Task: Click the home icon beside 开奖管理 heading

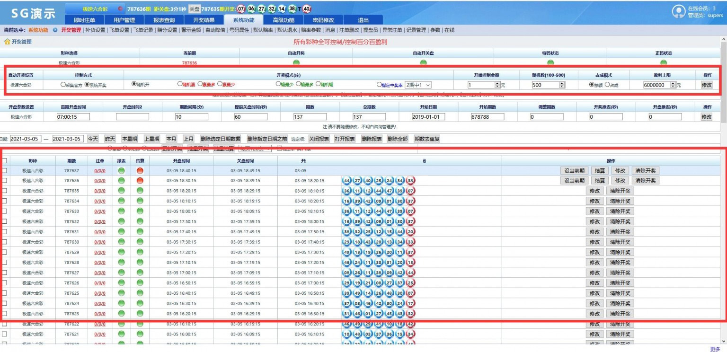Action: coord(7,42)
